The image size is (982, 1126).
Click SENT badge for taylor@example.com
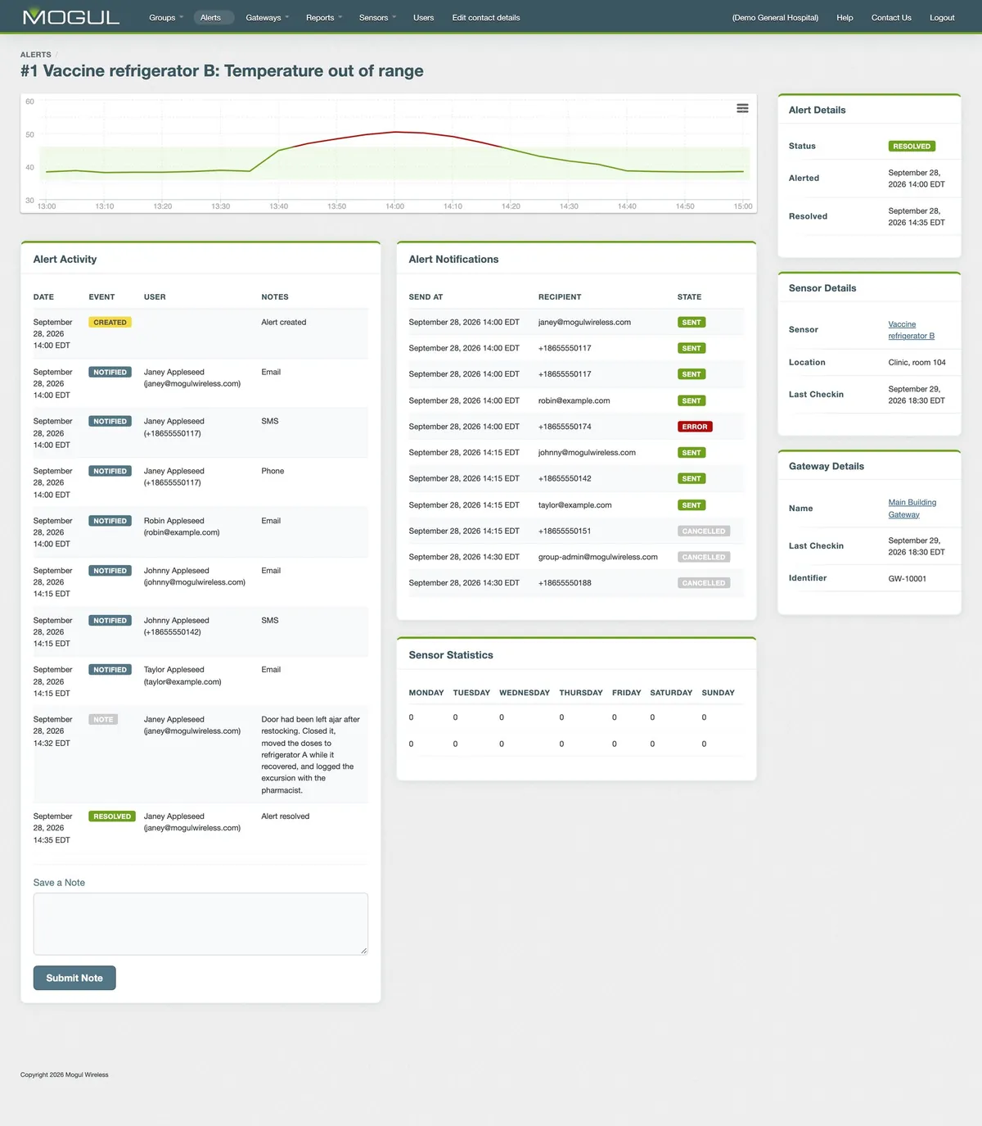(x=691, y=505)
